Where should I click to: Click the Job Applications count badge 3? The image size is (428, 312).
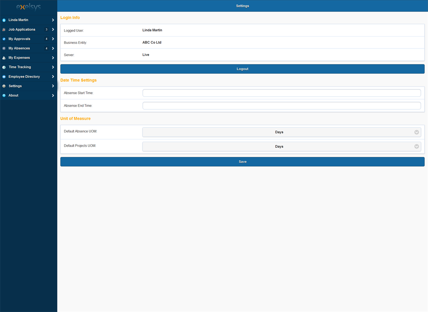tap(46, 29)
